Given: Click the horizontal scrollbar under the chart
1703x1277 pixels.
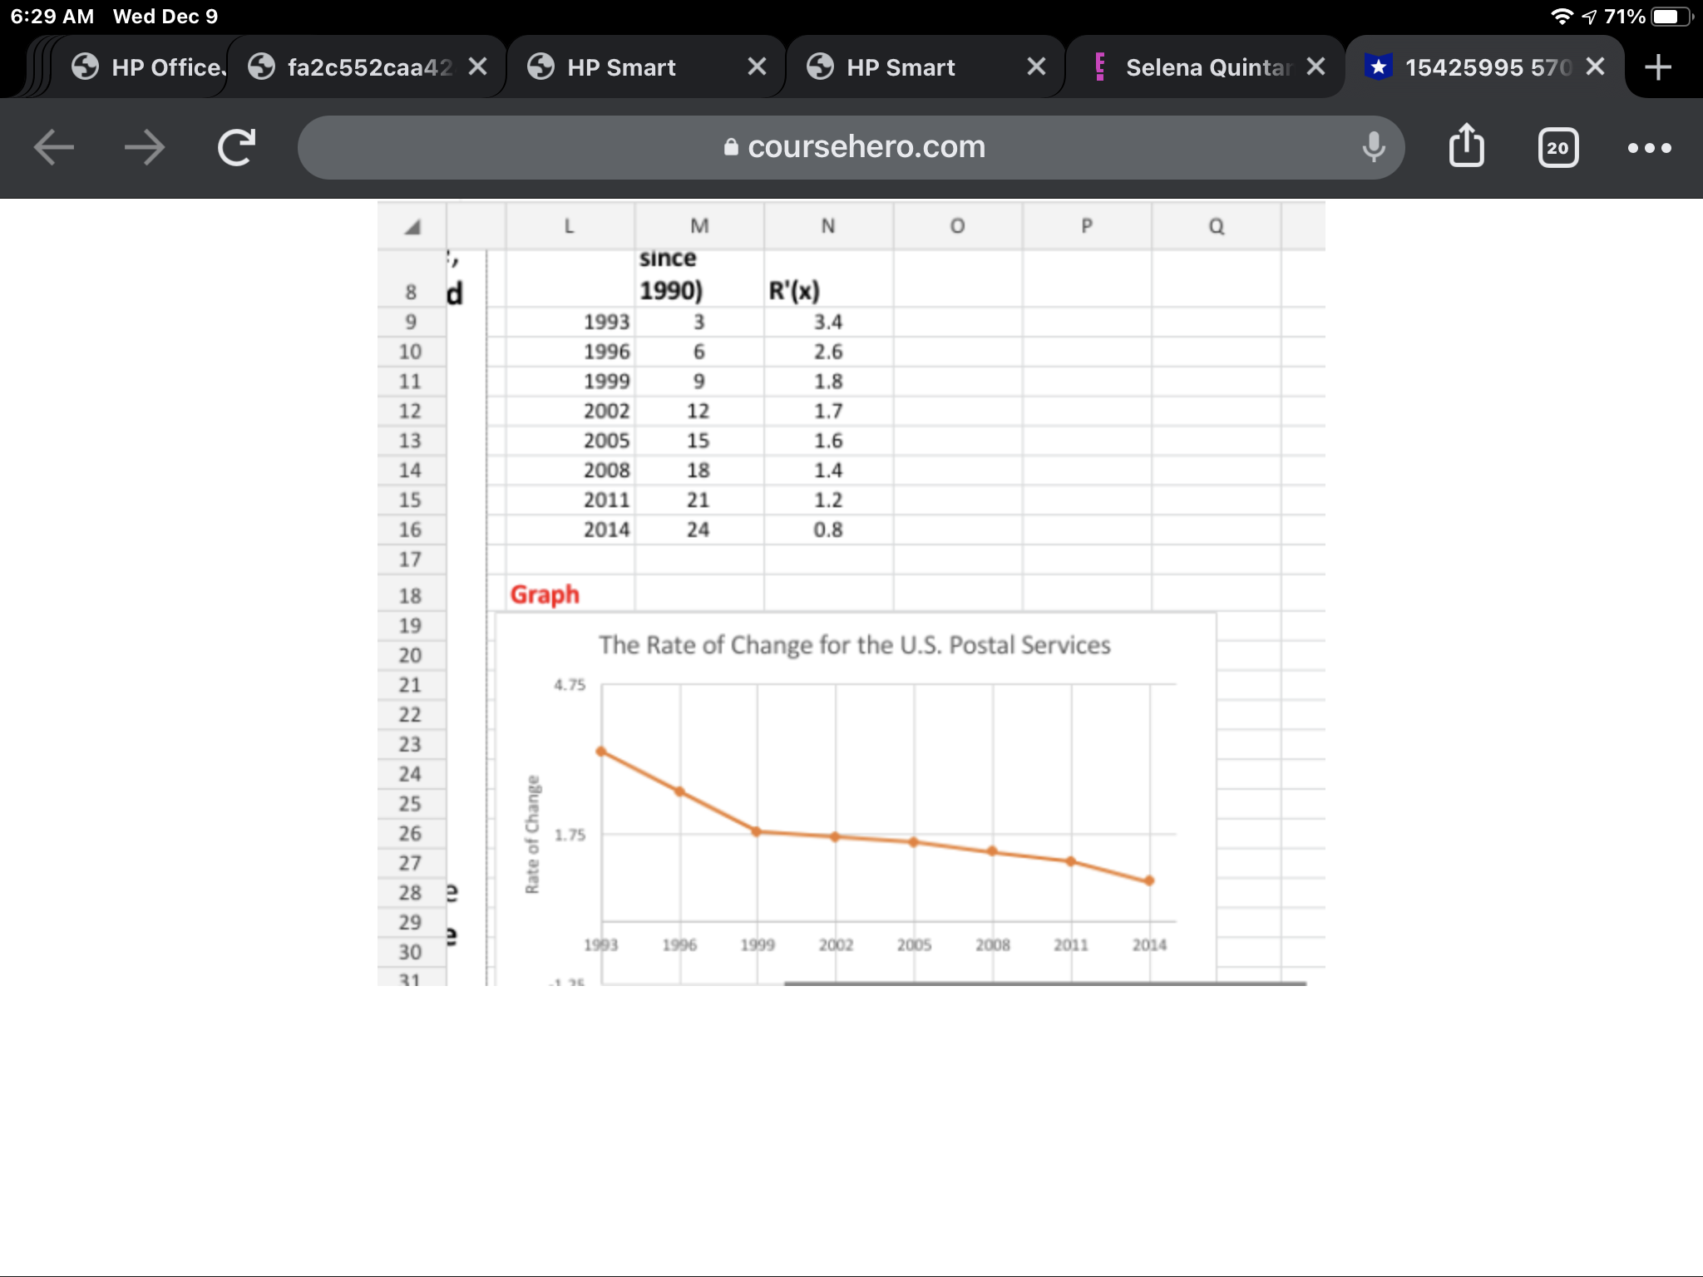Looking at the screenshot, I should (x=1044, y=983).
